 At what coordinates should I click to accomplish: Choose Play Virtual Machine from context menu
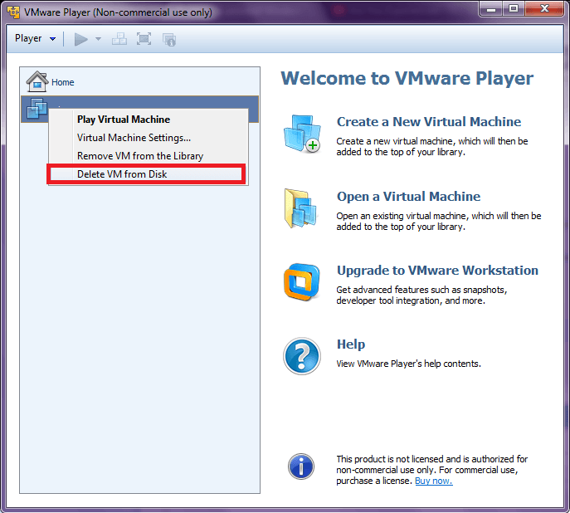149,120
